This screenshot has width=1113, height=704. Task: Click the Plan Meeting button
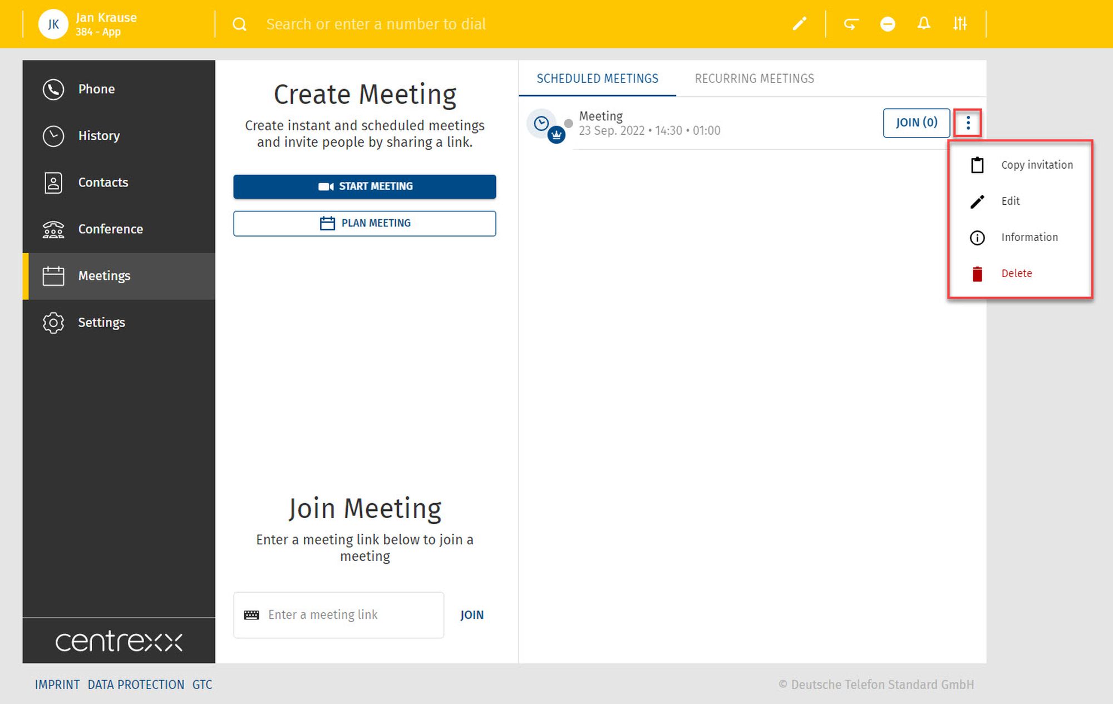click(365, 223)
